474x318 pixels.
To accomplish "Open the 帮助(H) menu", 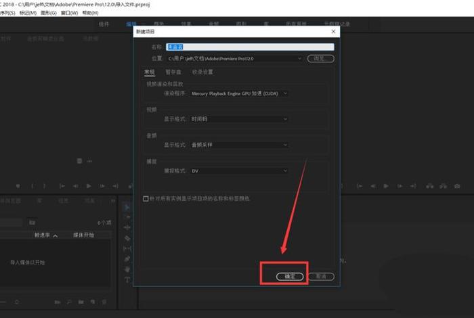I will pyautogui.click(x=90, y=13).
